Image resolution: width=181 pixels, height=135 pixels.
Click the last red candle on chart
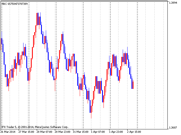pyautogui.click(x=133, y=85)
